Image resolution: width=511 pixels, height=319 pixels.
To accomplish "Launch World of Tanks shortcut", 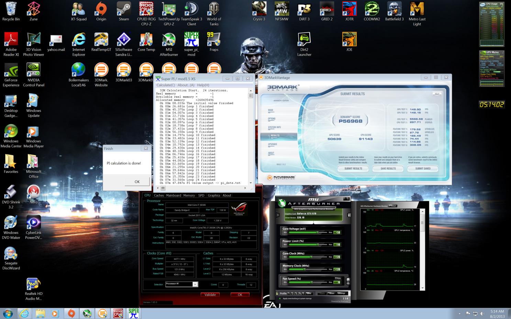I will coord(214,14).
